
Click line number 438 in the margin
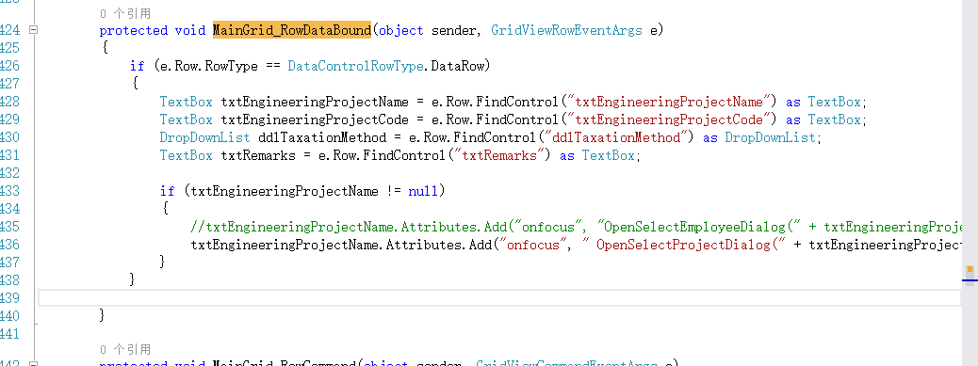click(x=10, y=280)
